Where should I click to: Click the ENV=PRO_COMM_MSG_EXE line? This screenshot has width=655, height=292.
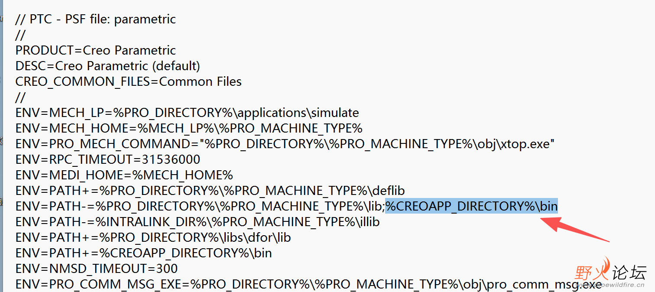click(308, 284)
